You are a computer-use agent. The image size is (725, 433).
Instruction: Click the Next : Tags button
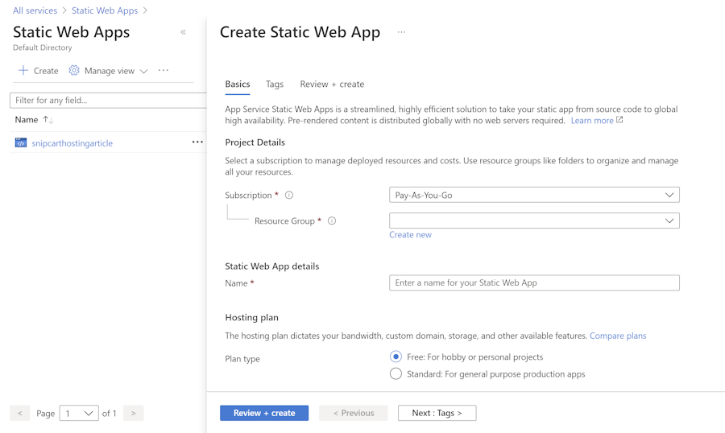coord(437,413)
